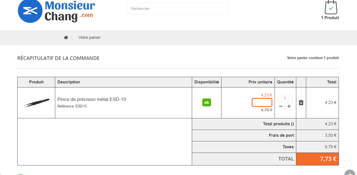Click the Monsieur Chang logo

(x=56, y=11)
